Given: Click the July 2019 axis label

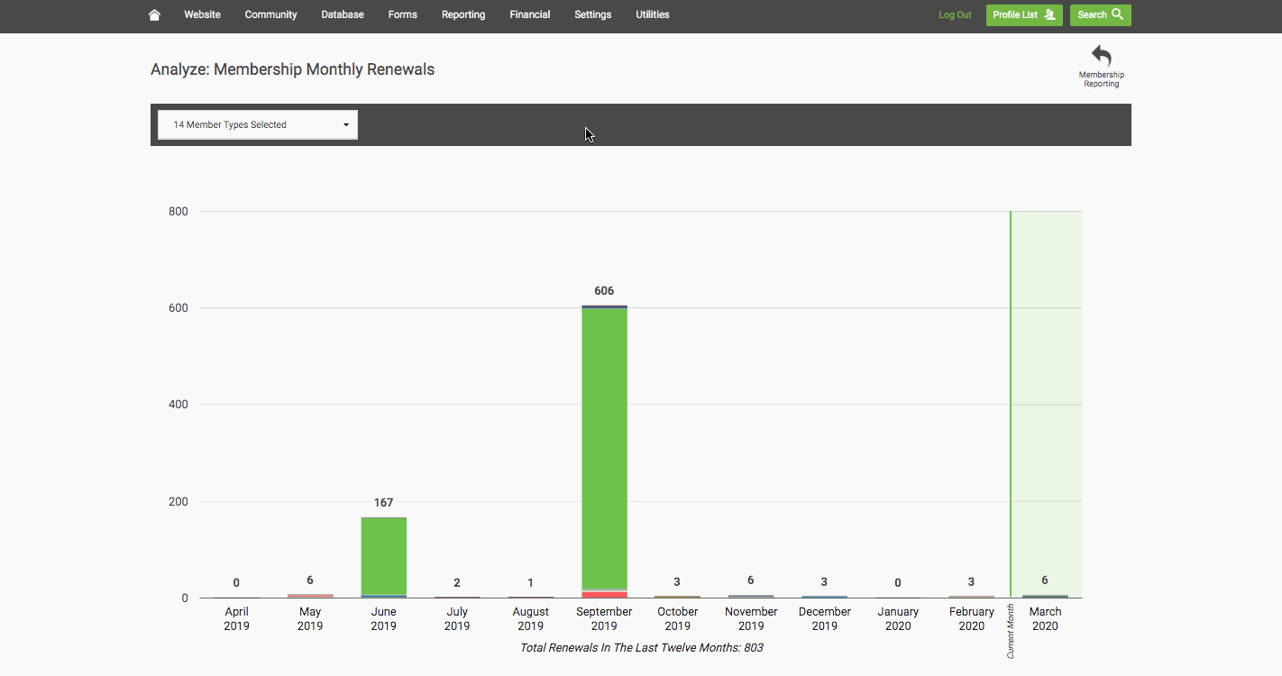Looking at the screenshot, I should click(x=457, y=619).
